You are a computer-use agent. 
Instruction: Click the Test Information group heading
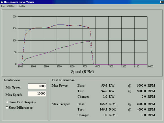(63, 80)
